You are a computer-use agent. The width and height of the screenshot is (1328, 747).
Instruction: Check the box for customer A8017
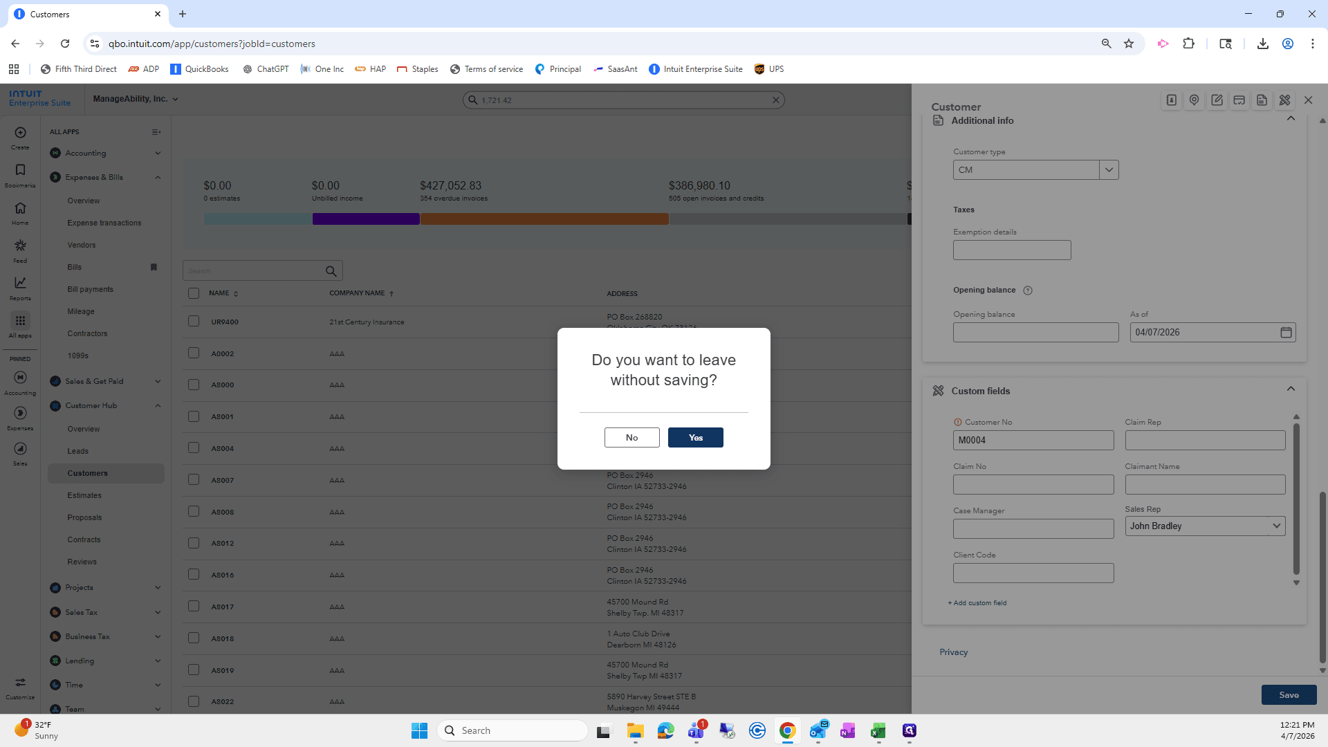click(194, 607)
